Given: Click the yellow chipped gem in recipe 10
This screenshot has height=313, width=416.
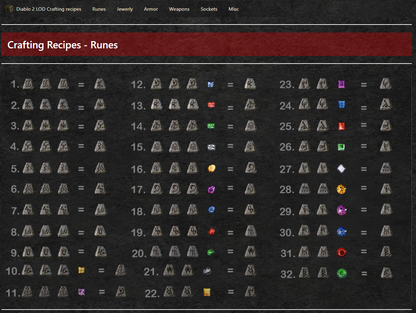Looking at the screenshot, I should 82,270.
